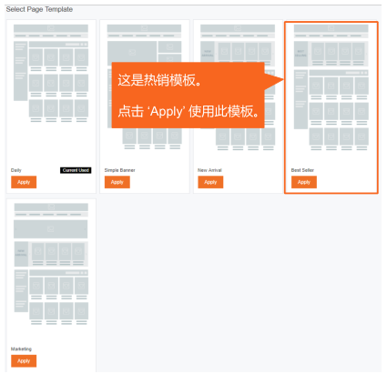Apply the Simple Banner template
This screenshot has height=374, width=387.
pyautogui.click(x=117, y=182)
